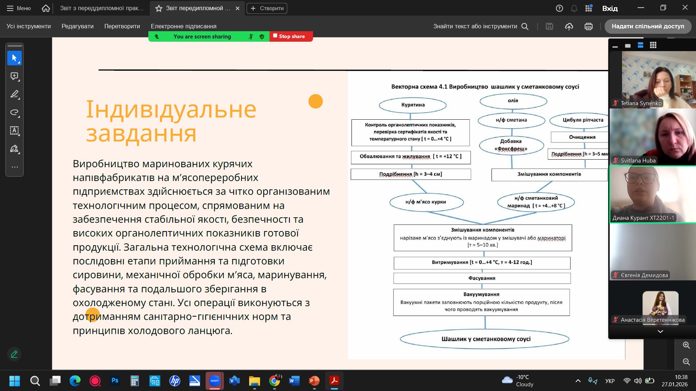Star the current document tab
This screenshot has width=696, height=391.
(x=158, y=8)
